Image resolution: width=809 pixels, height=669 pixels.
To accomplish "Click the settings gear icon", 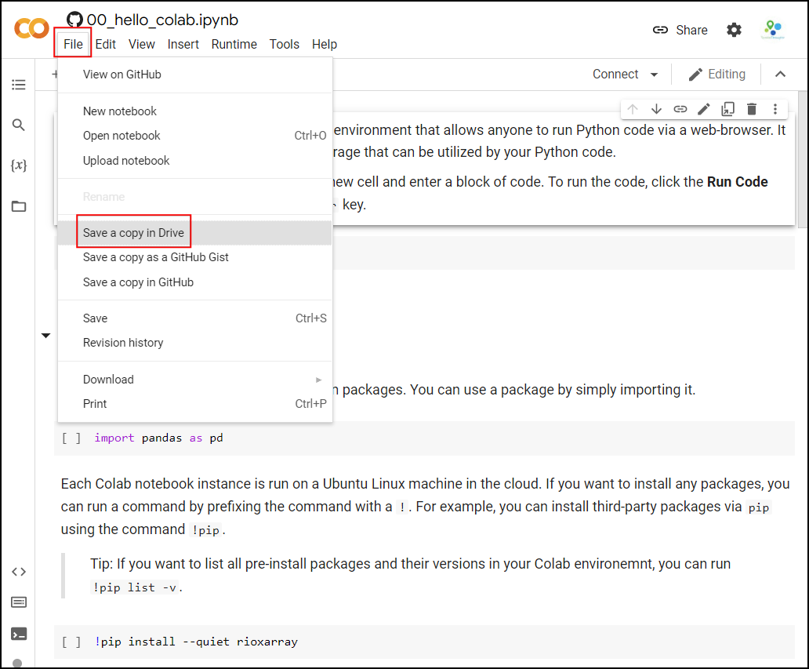I will pos(734,30).
